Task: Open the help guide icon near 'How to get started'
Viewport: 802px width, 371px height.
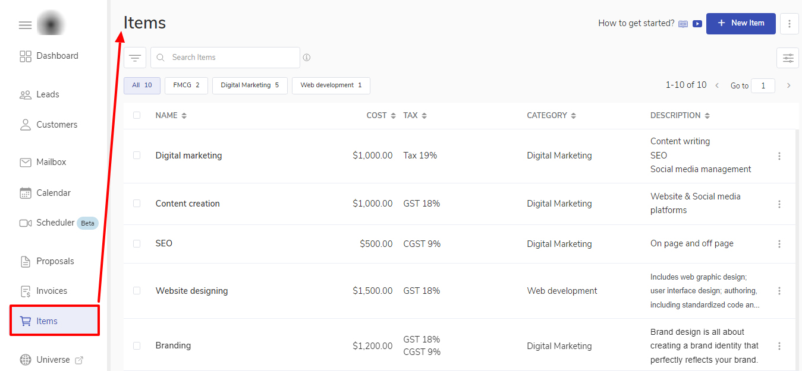Action: [x=683, y=24]
